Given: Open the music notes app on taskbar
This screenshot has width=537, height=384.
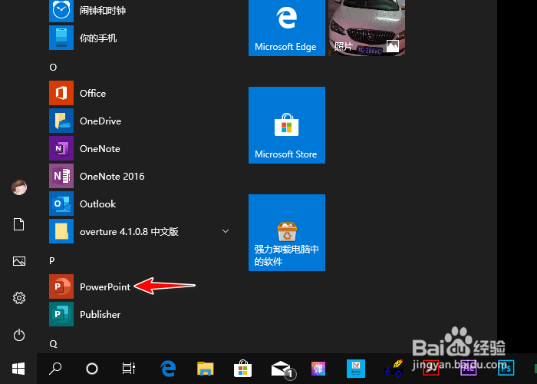Looking at the screenshot, I should [394, 369].
